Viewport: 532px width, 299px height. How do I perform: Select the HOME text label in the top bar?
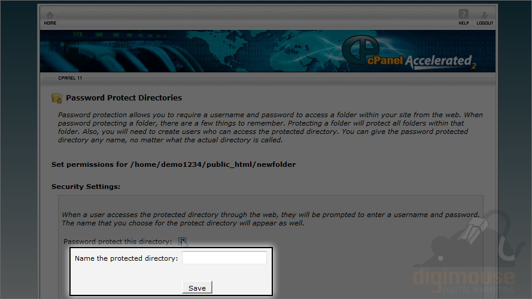coord(50,23)
